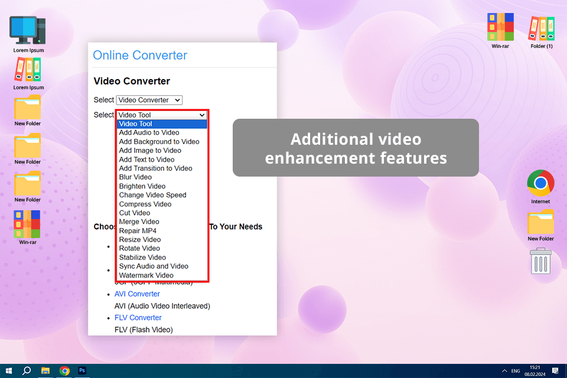Screen dimensions: 567x378
Task: Select Sync Audio and Video option
Action: click(162, 266)
